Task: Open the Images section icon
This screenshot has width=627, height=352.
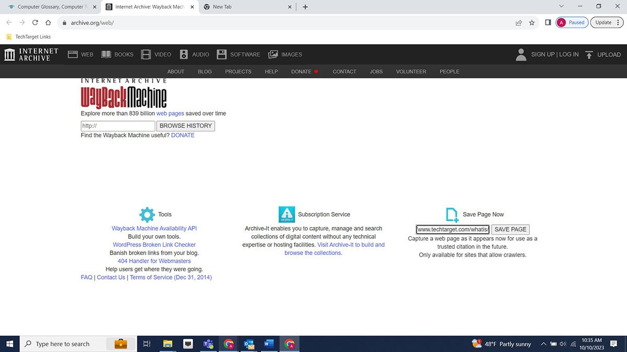Action: click(x=273, y=54)
